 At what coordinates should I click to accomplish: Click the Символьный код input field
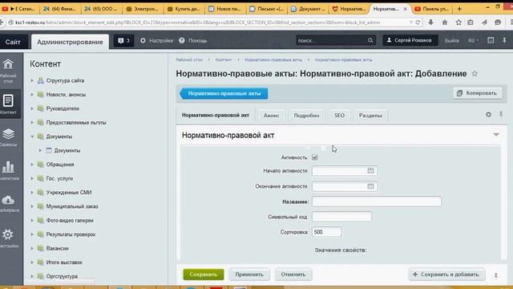pyautogui.click(x=341, y=217)
